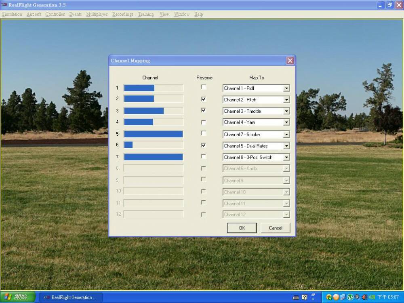Click the channel 3 level bar
Viewport: 404px width, 303px height.
pos(153,111)
